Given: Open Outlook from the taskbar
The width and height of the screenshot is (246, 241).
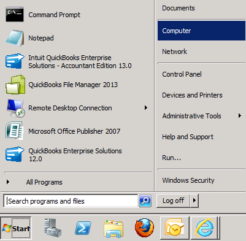Looking at the screenshot, I should point(174,228).
